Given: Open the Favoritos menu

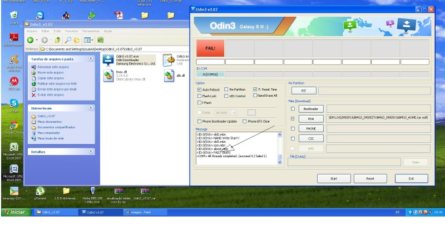Looking at the screenshot, I should tap(72, 31).
